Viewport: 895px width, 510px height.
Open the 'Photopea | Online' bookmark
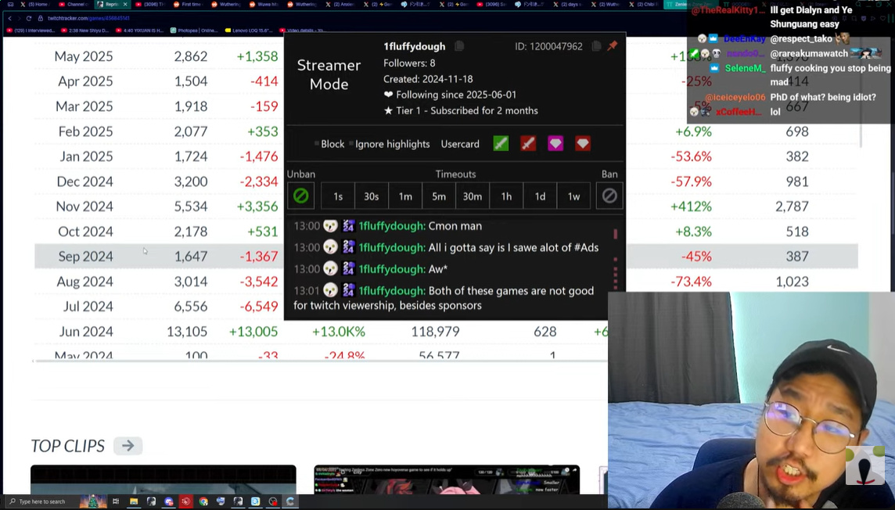[196, 31]
